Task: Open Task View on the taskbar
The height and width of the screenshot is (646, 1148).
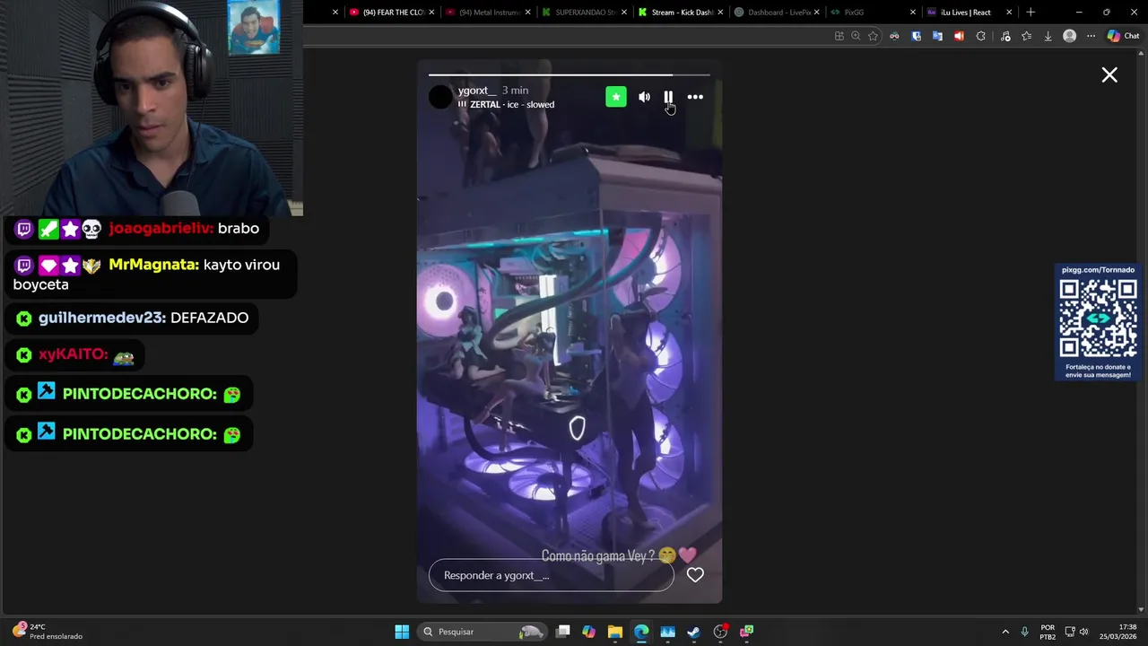Action: pos(562,632)
